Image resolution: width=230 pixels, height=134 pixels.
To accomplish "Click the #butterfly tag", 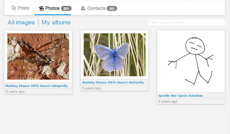I will pos(137,83).
